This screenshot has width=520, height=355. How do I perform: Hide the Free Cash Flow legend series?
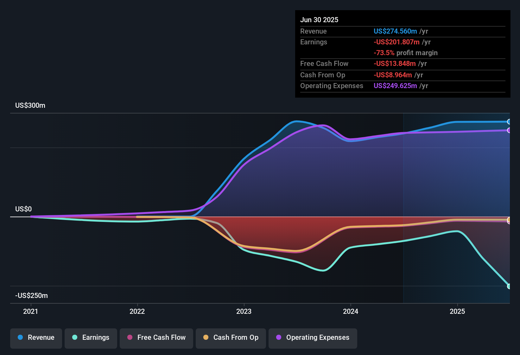(156, 338)
